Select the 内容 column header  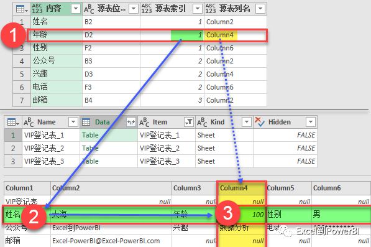pyautogui.click(x=57, y=9)
